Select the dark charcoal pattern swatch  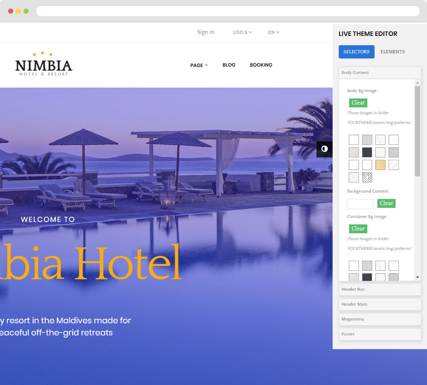click(367, 152)
